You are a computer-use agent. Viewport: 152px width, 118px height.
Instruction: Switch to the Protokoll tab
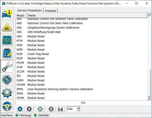point(50,11)
